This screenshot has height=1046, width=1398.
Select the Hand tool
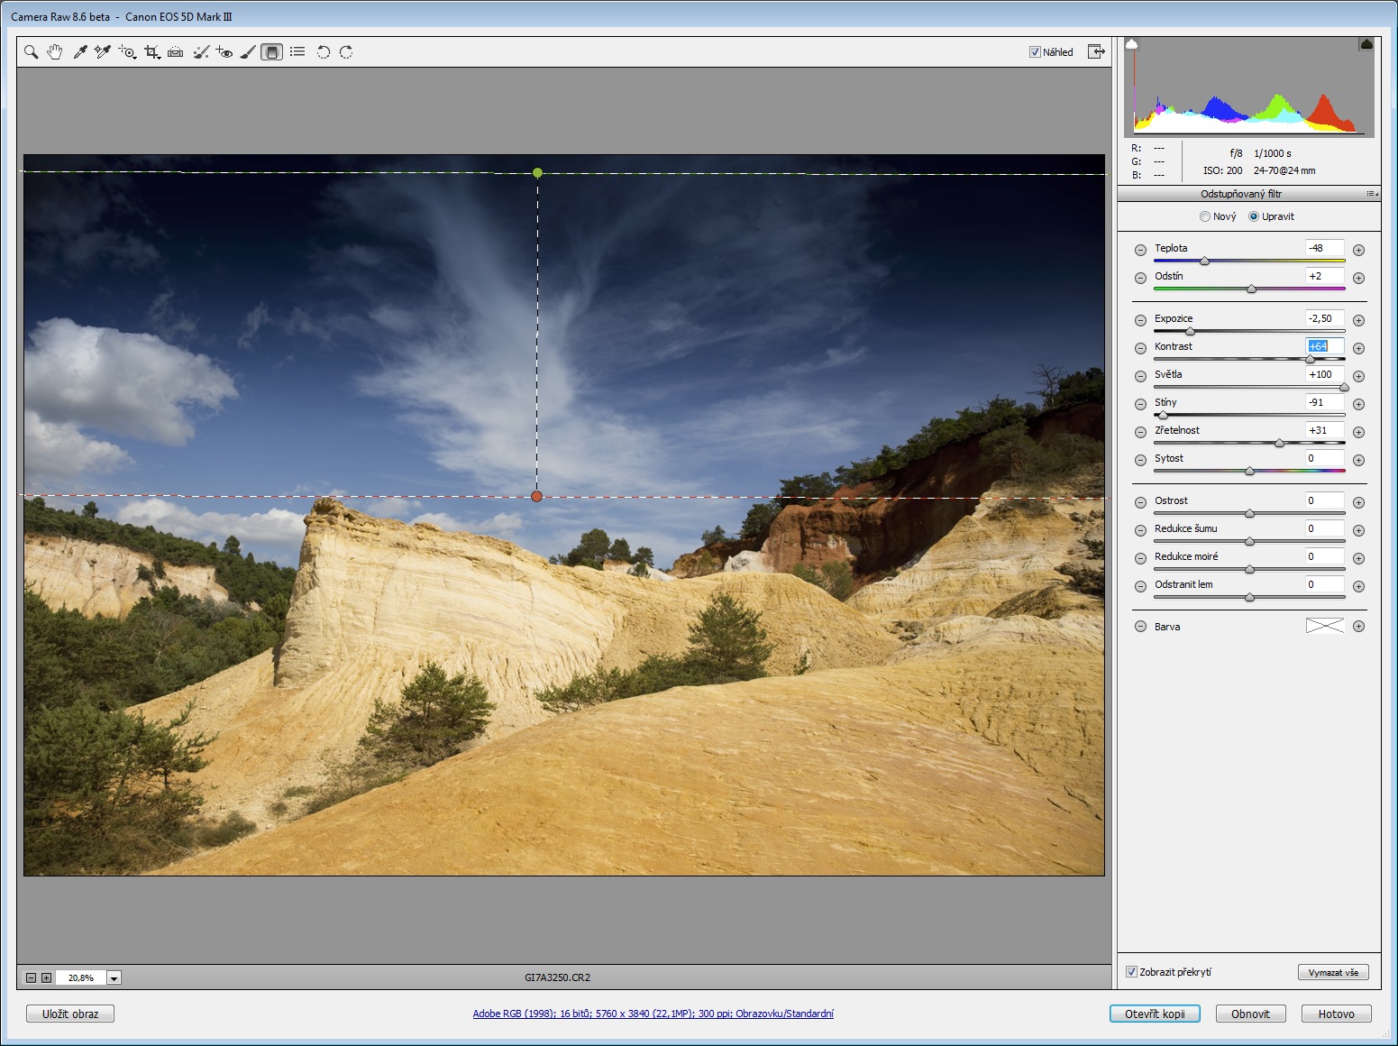click(55, 52)
